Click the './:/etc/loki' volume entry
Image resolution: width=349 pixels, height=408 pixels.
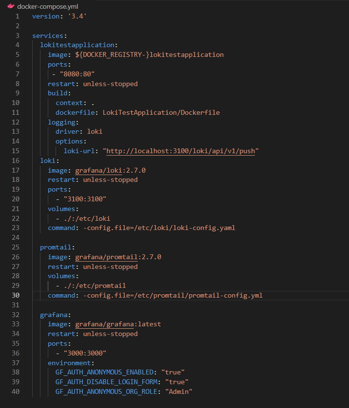pos(87,218)
